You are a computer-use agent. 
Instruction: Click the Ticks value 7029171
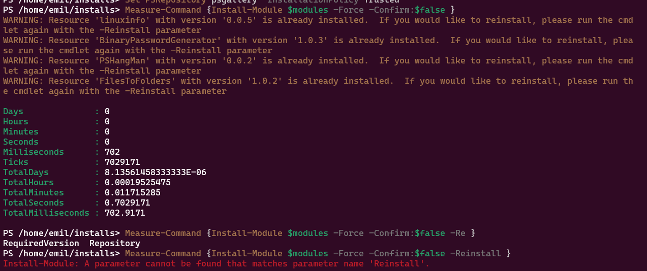122,162
